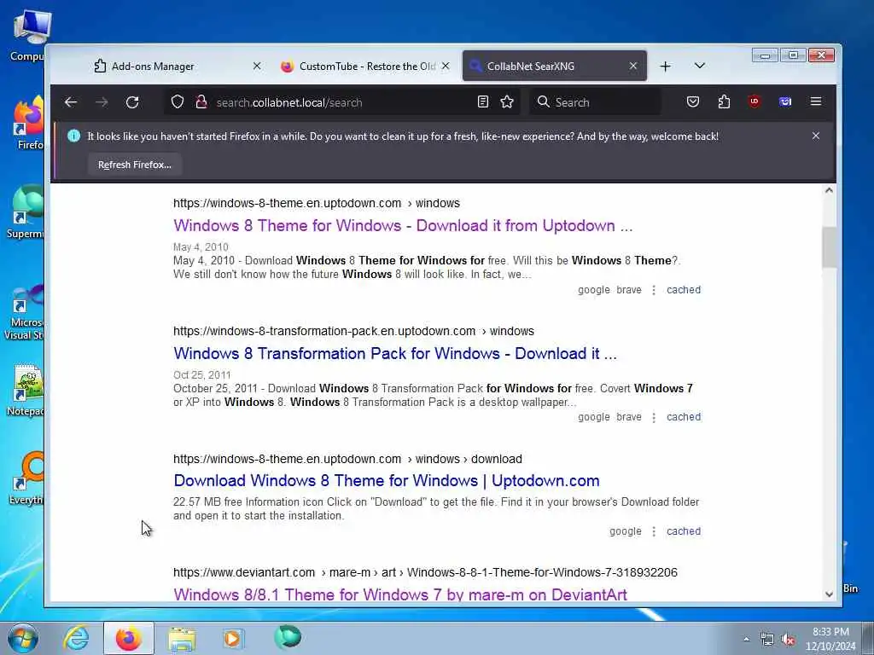
Task: Open Windows Media Player taskbar icon
Action: coord(234,638)
